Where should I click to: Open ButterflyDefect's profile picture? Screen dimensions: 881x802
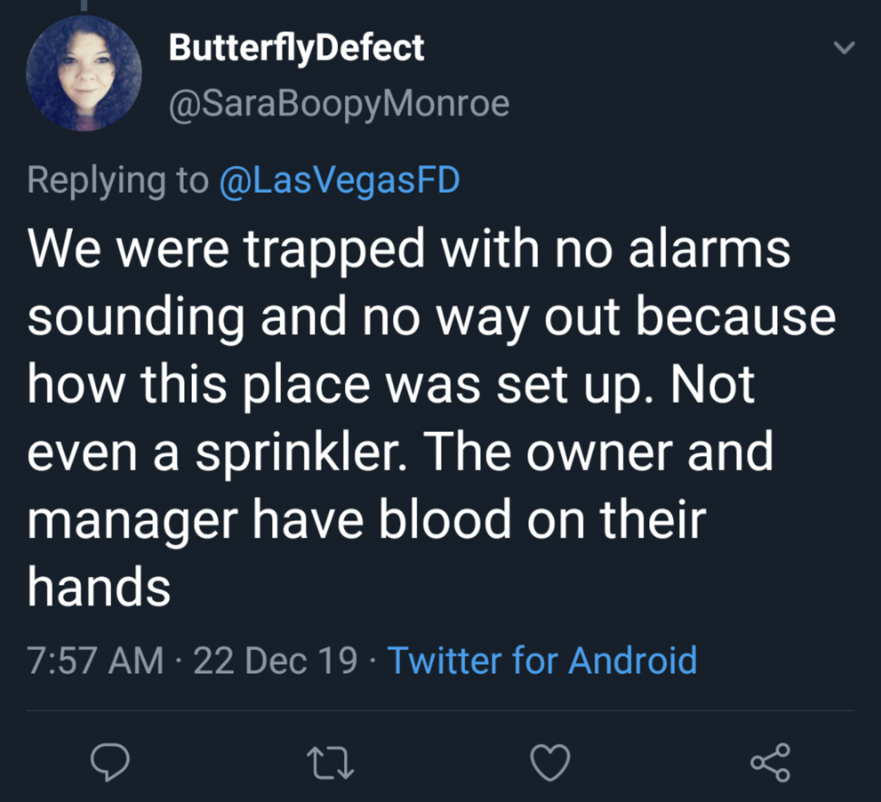pyautogui.click(x=84, y=74)
